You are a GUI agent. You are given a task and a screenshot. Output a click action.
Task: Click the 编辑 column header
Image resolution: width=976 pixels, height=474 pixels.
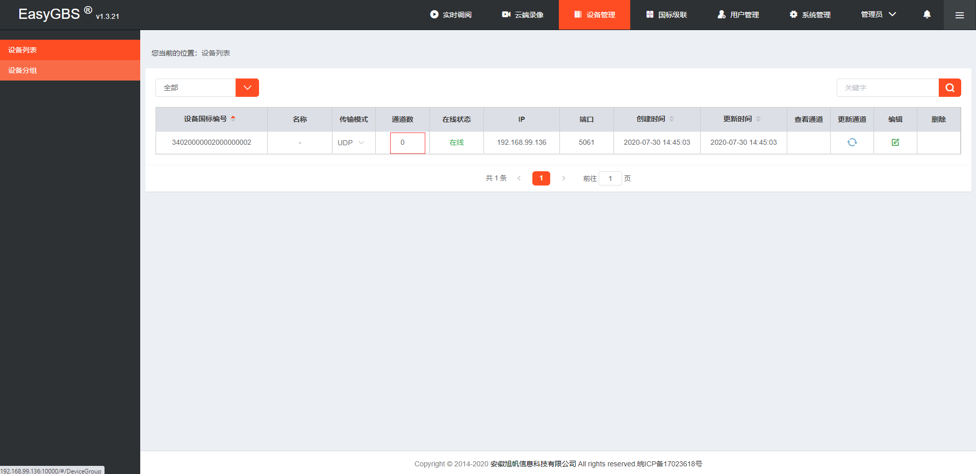point(895,119)
